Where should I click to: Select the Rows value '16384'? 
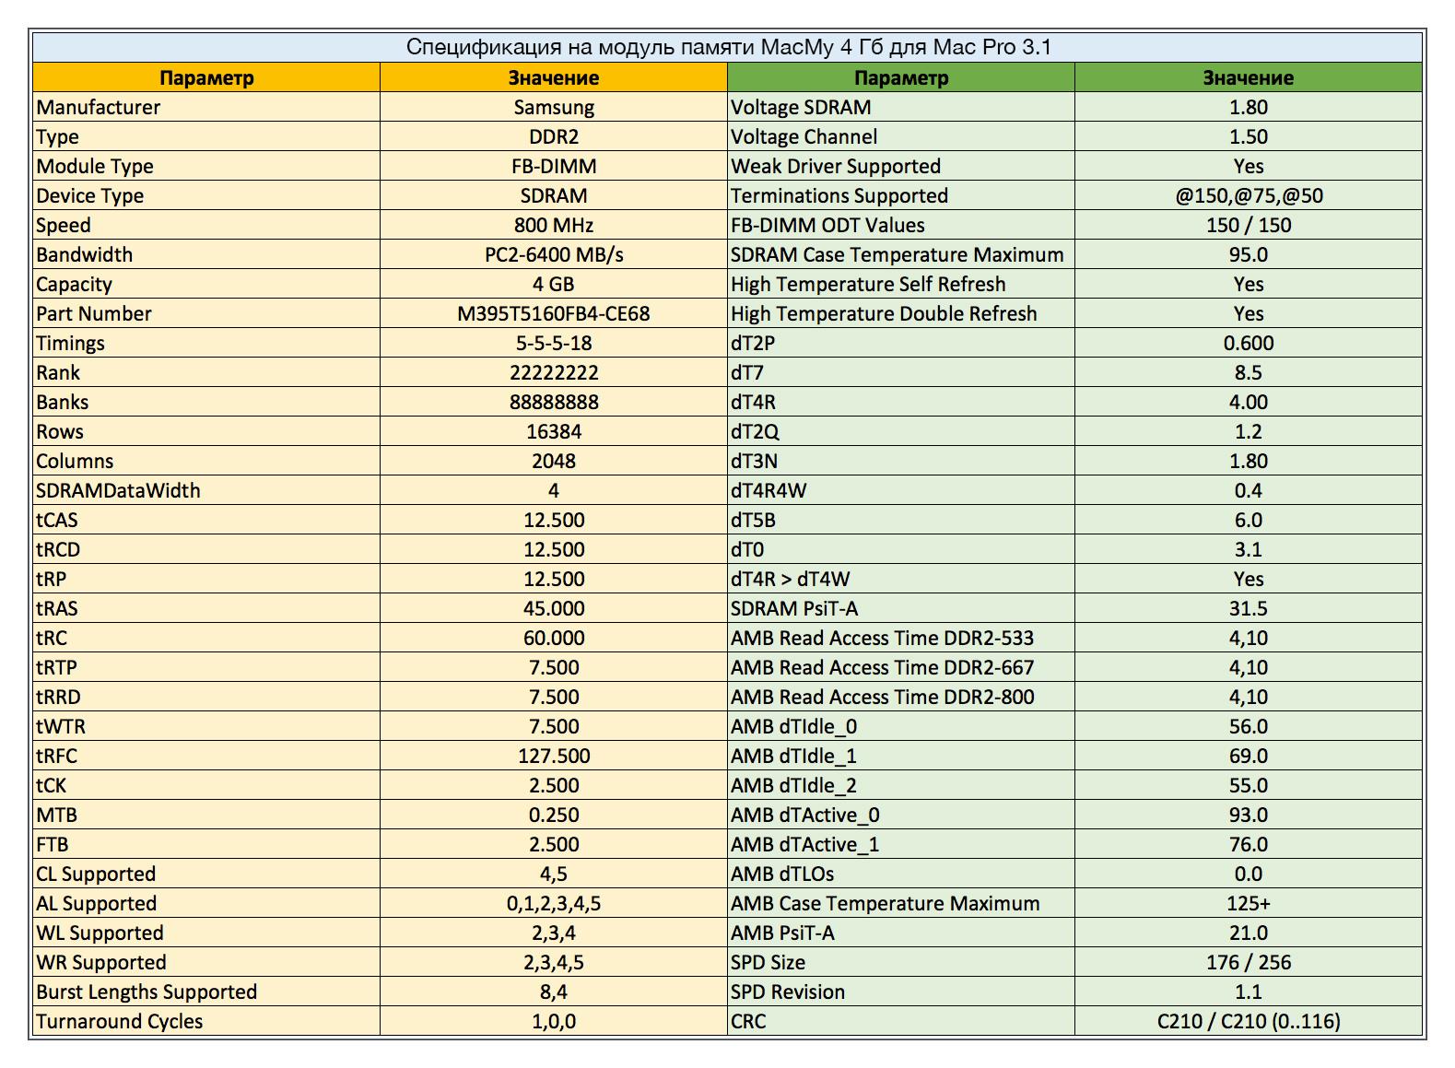pos(554,431)
